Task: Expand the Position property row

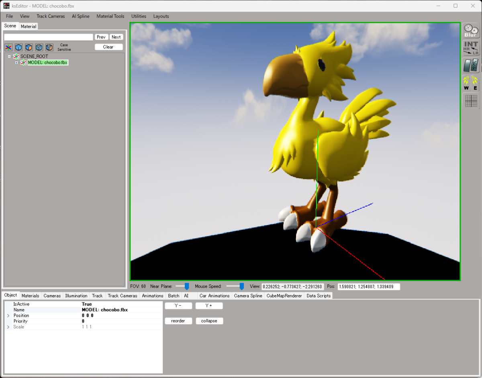Action: 8,316
